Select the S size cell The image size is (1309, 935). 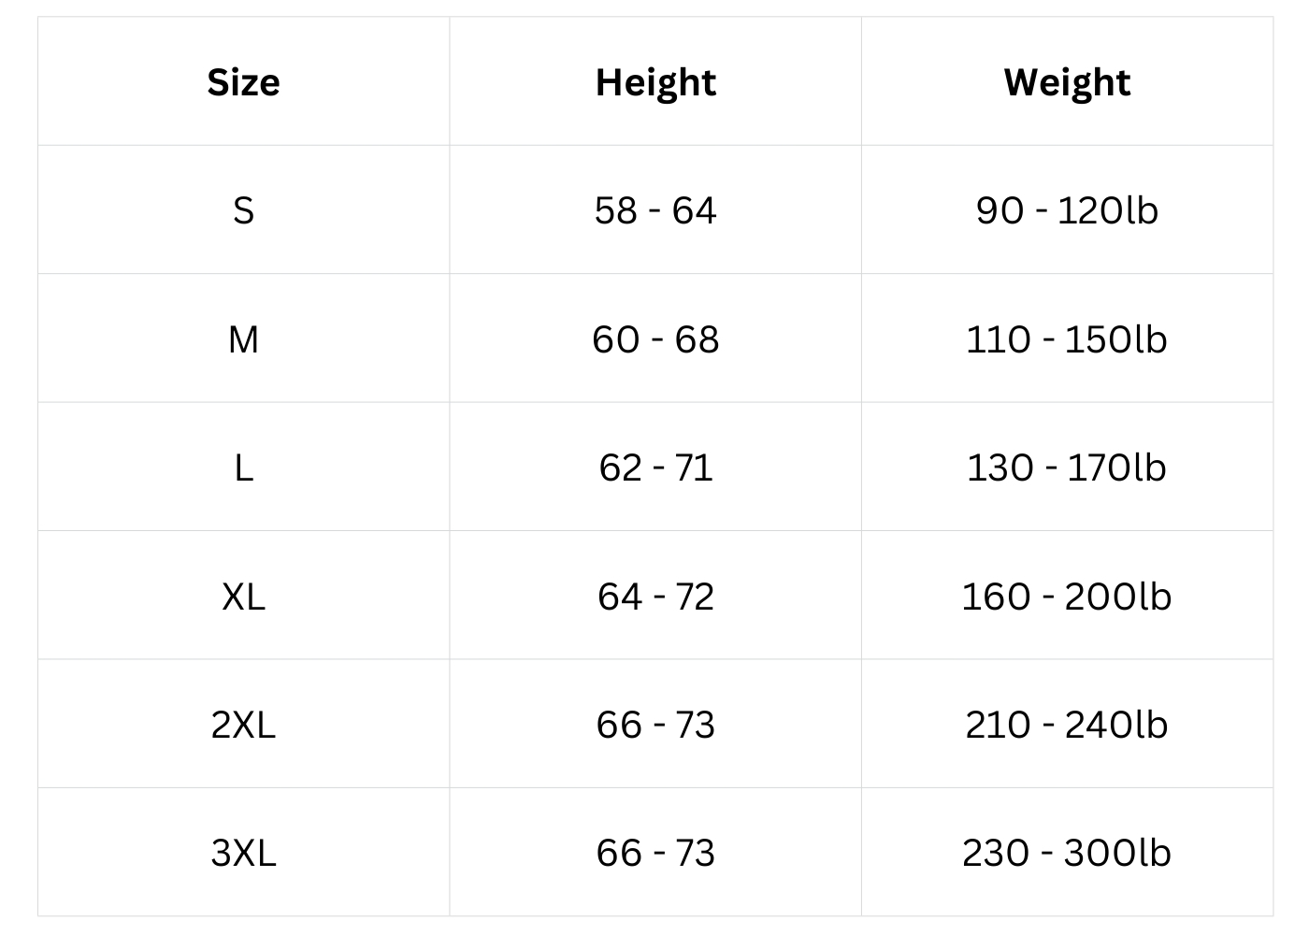(x=243, y=210)
